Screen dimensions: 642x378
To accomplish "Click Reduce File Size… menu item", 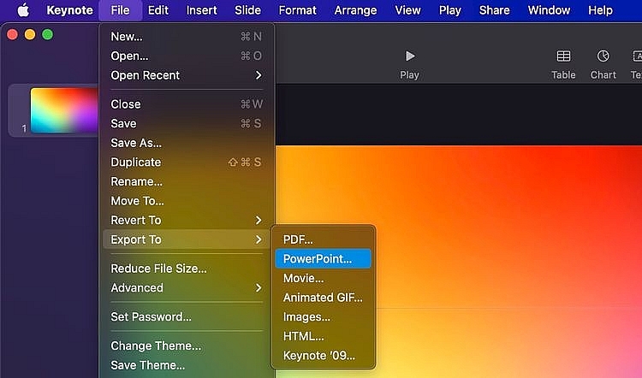I will (158, 269).
